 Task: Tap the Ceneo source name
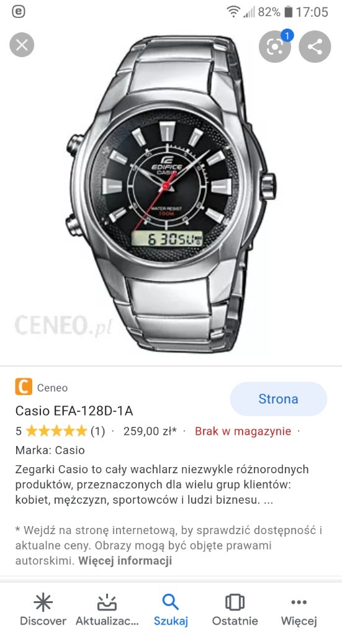(52, 388)
